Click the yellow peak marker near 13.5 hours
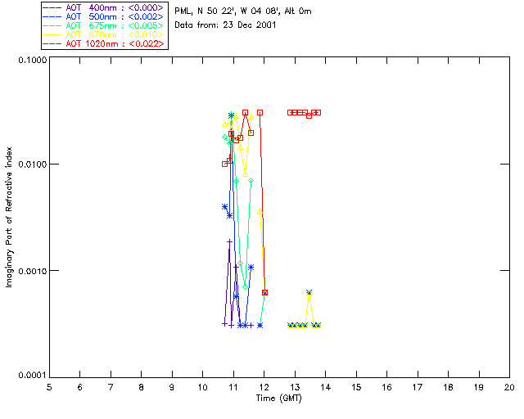This screenshot has width=524, height=419. pos(309,293)
